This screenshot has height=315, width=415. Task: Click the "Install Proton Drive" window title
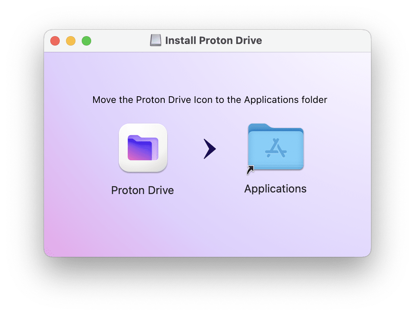[x=213, y=40]
